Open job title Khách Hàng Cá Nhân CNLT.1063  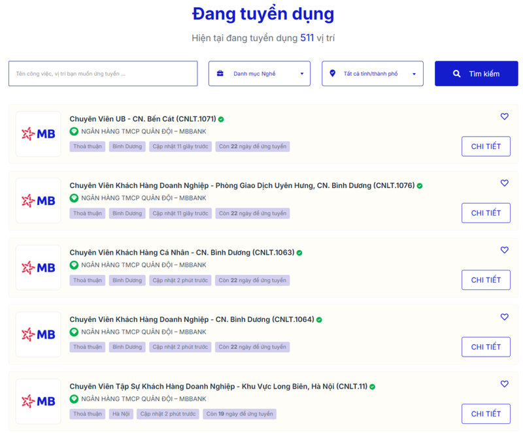(182, 253)
